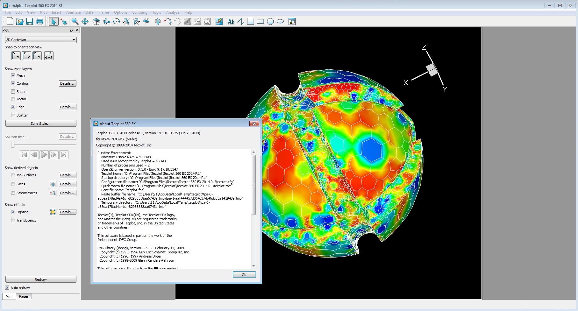578x311 pixels.
Task: Toggle the Contour zone layer
Action: tap(13, 83)
